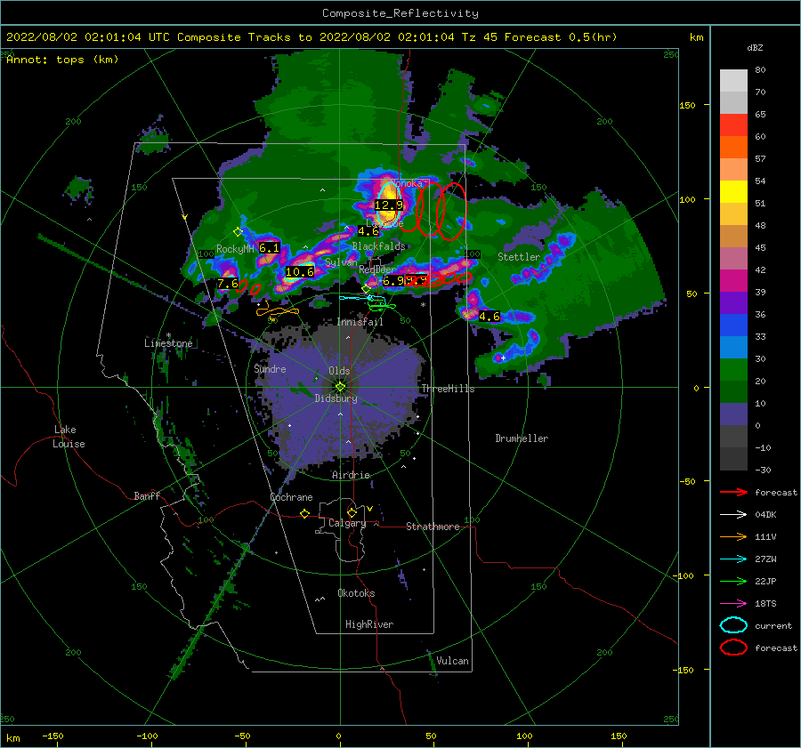Click the red forecast ellipse legend icon
This screenshot has height=748, width=801.
coord(733,647)
